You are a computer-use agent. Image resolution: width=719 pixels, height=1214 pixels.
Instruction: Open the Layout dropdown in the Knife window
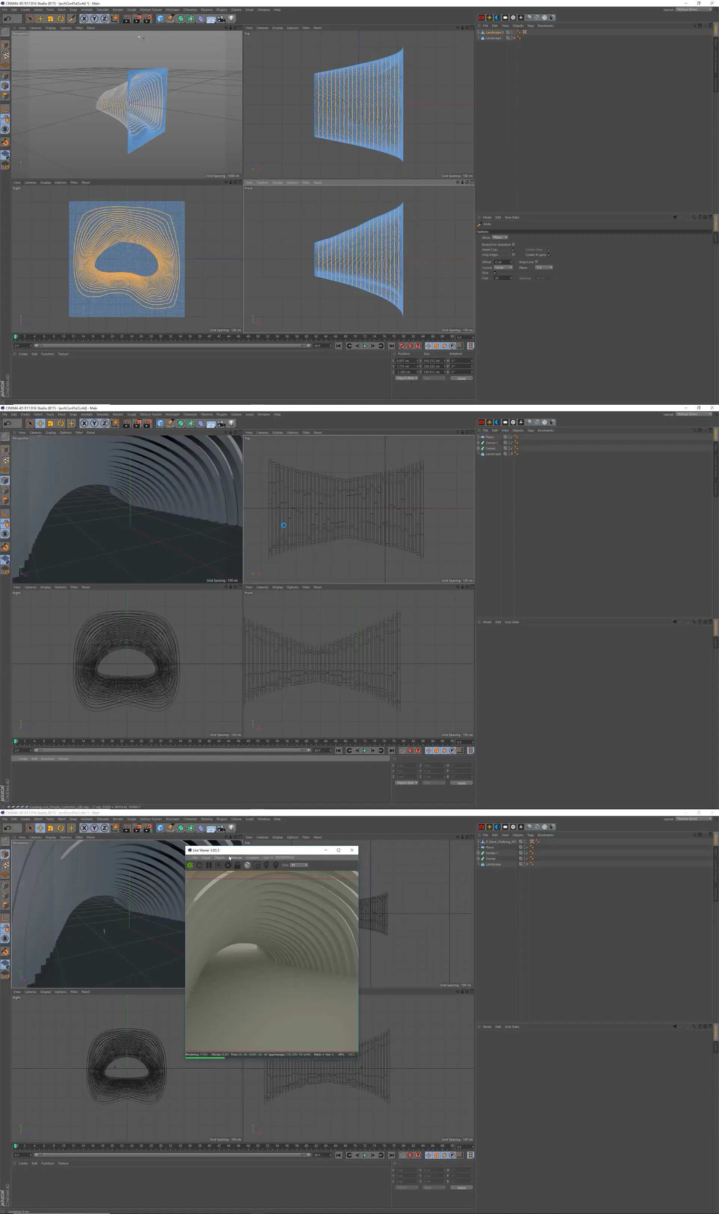click(694, 9)
